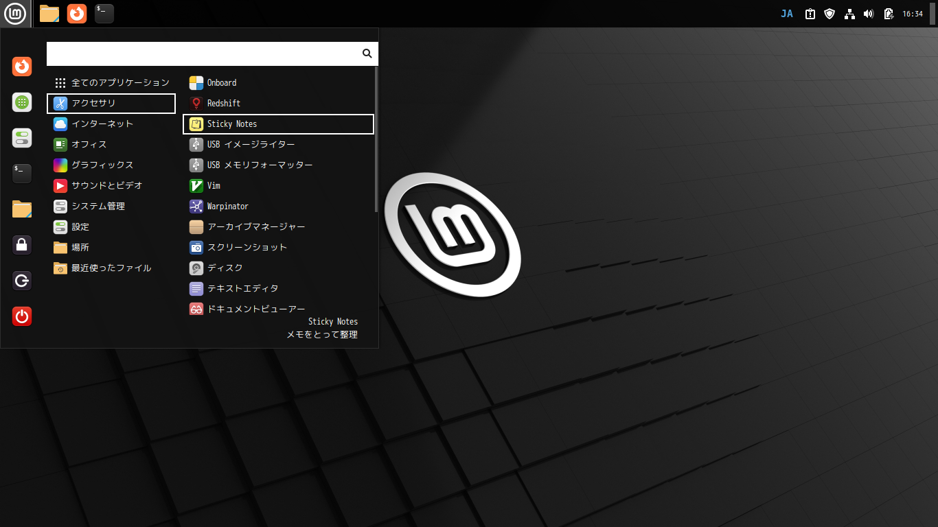The image size is (938, 527).
Task: Launch Onboard on-screen keyboard
Action: coord(278,83)
